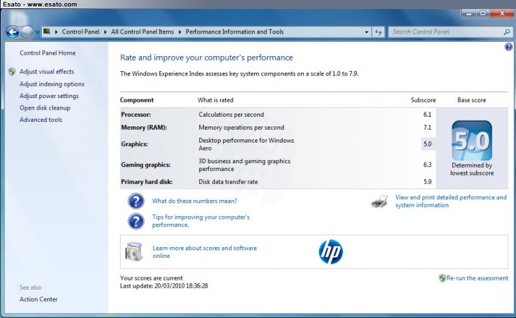Image resolution: width=516 pixels, height=318 pixels.
Task: Click the Primary hard disk subscore 5.9
Action: tap(427, 182)
